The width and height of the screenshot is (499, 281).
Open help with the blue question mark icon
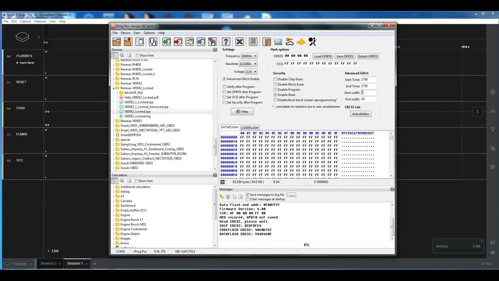click(x=226, y=42)
